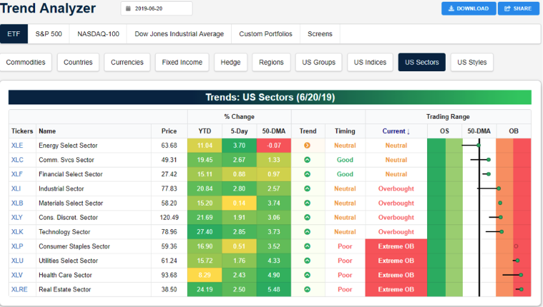Select the Currencies category

[x=127, y=62]
